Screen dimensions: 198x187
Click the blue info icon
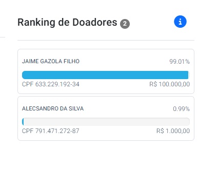180,22
